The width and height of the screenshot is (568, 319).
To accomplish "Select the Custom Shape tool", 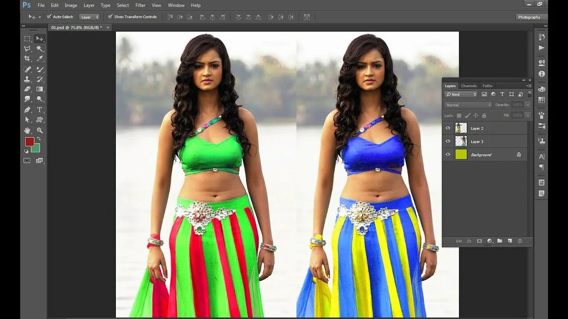I will [x=39, y=120].
